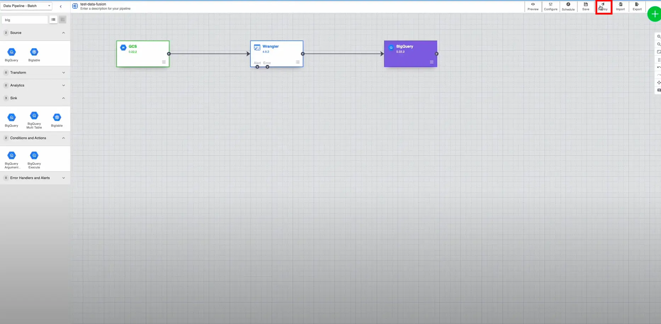Select the Wrangler transform node

[277, 54]
